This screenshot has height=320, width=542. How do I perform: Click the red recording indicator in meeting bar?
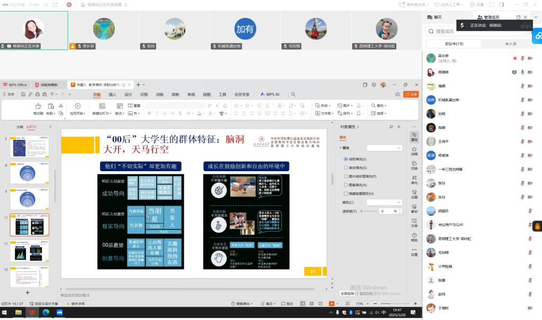(x=69, y=4)
